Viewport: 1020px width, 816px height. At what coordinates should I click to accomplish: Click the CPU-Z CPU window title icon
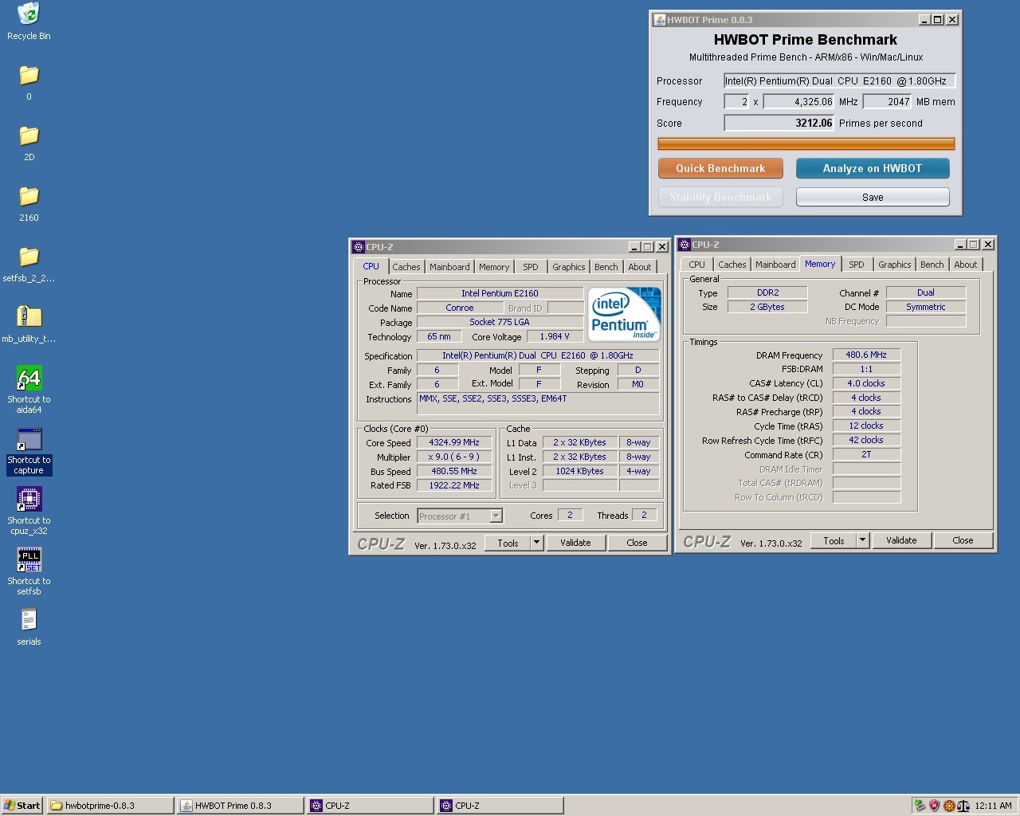coord(359,247)
